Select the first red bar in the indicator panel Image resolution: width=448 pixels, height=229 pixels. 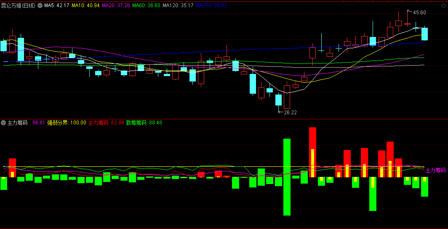pyautogui.click(x=12, y=168)
